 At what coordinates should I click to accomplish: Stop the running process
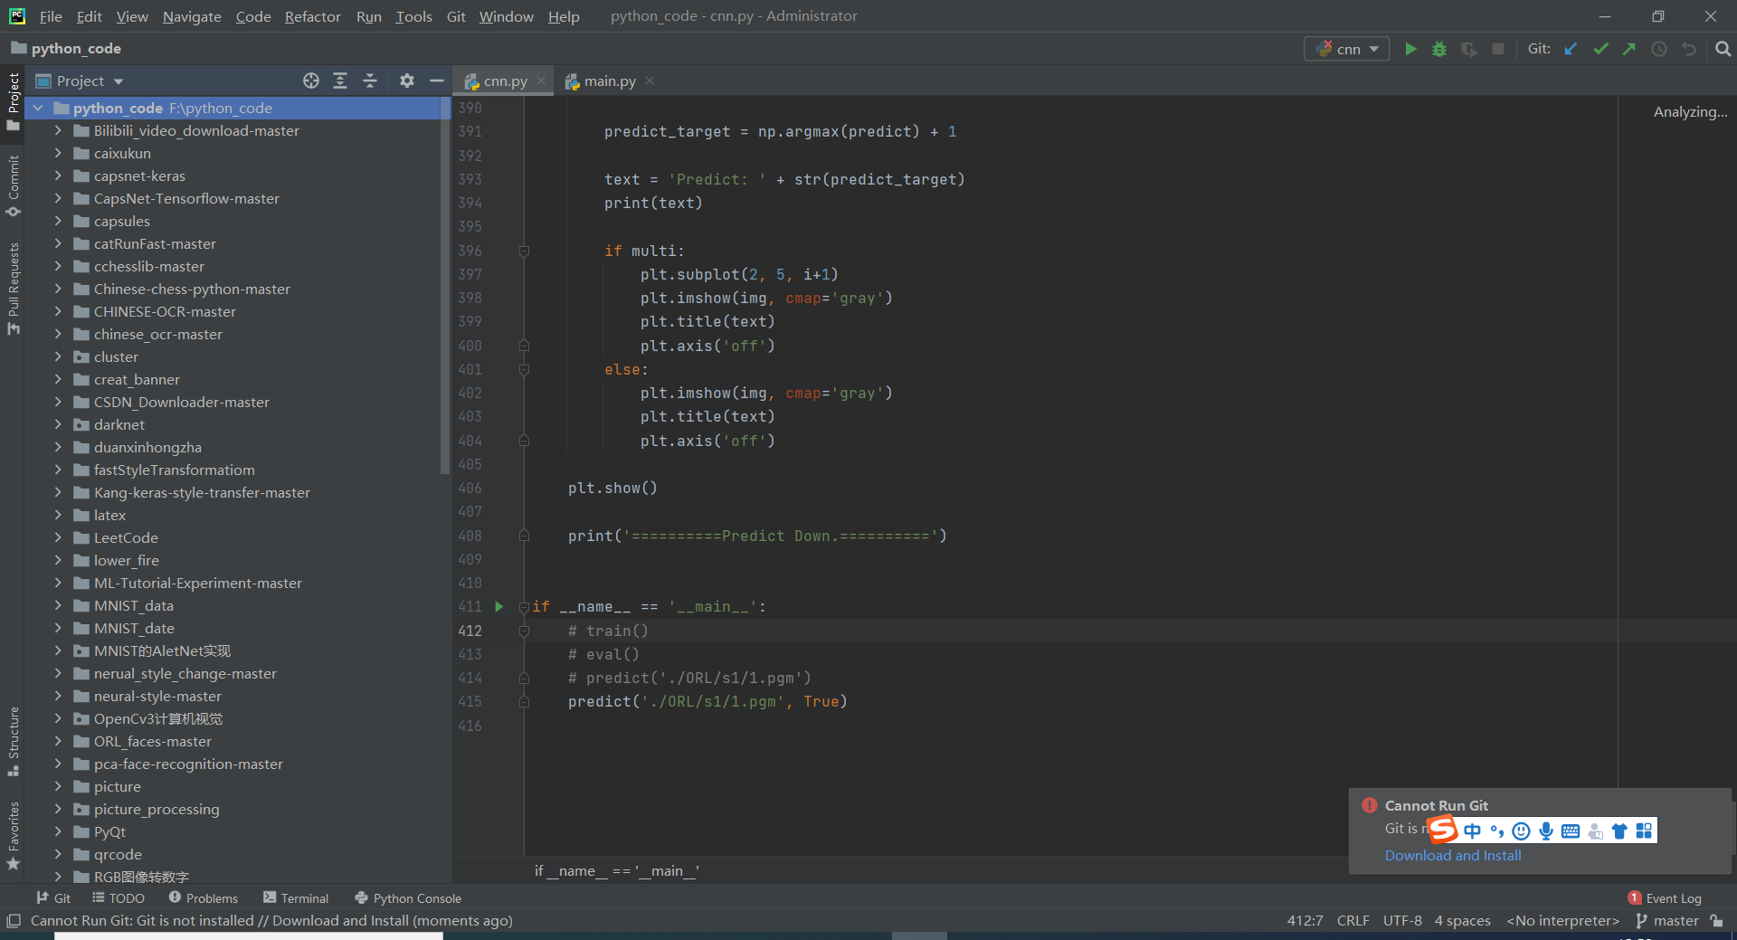(x=1498, y=49)
